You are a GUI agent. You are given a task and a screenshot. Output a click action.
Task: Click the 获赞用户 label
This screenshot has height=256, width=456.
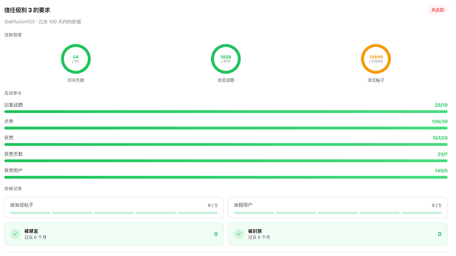tap(13, 170)
